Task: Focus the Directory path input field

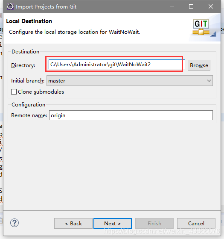Action: coord(117,65)
